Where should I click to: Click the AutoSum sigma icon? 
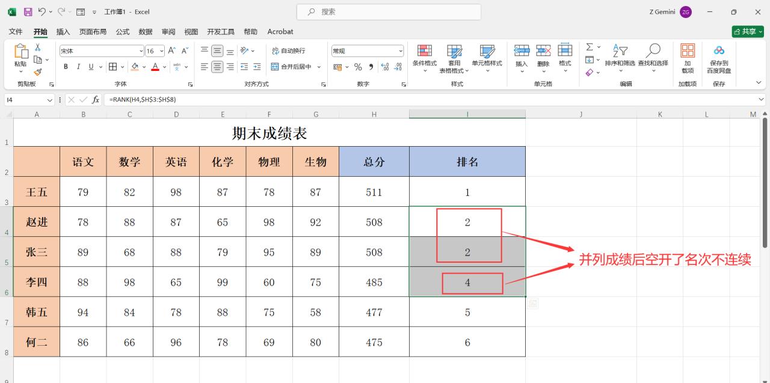(590, 47)
